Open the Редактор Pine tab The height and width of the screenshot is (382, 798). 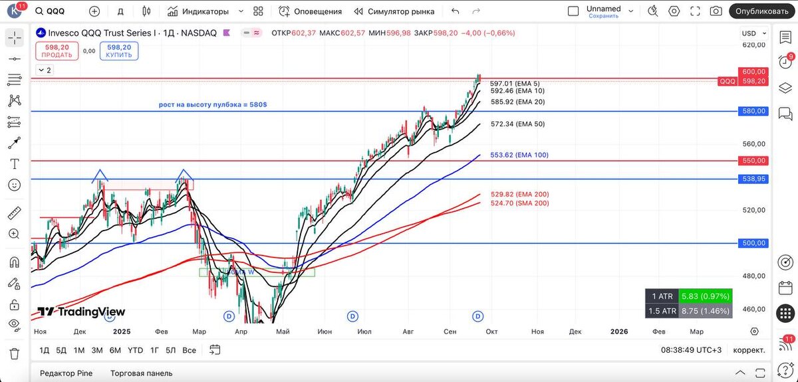[66, 373]
